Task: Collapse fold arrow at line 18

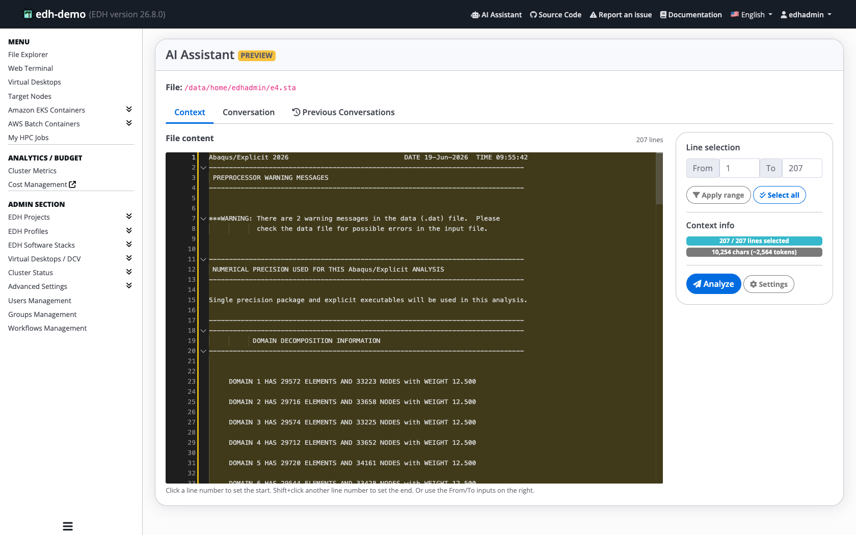Action: [203, 331]
